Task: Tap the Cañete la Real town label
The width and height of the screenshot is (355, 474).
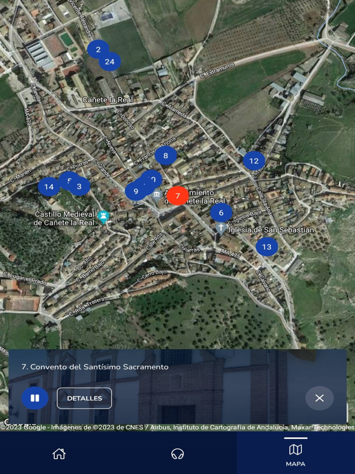Action: (x=108, y=99)
